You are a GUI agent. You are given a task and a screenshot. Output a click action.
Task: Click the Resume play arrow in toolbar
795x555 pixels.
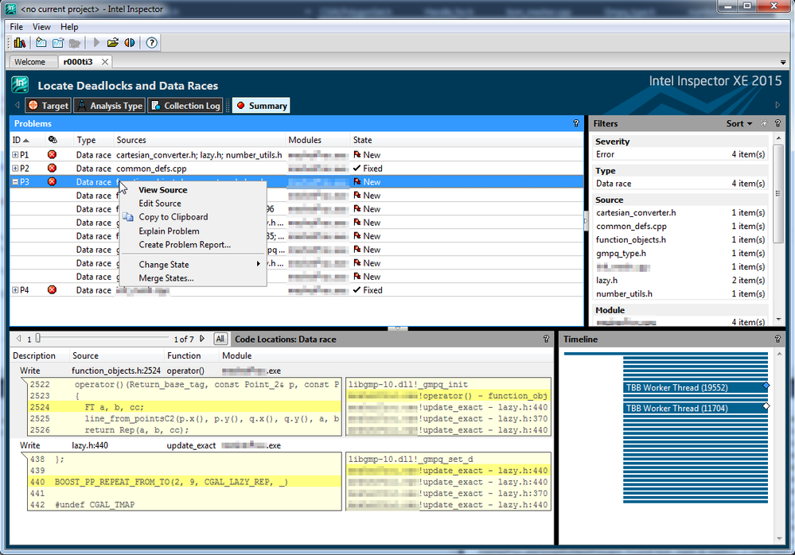point(96,43)
